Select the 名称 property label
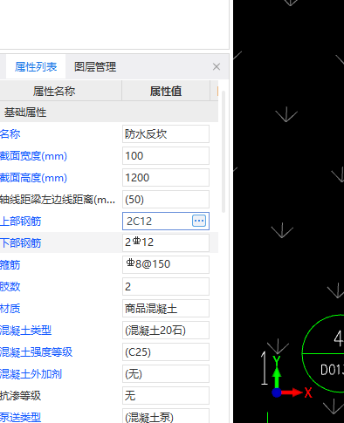Image resolution: width=344 pixels, height=423 pixels. point(10,134)
